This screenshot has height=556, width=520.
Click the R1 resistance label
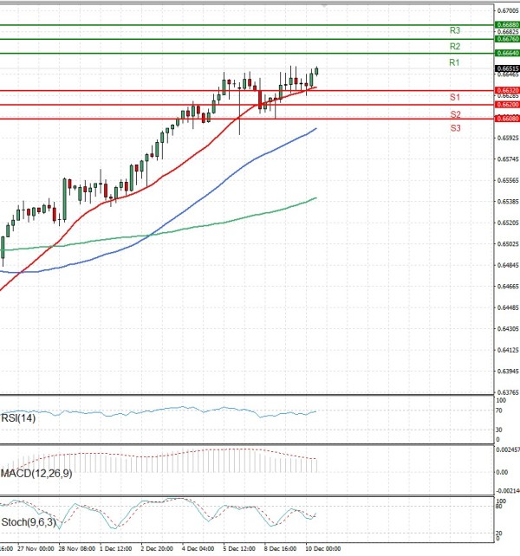(454, 63)
